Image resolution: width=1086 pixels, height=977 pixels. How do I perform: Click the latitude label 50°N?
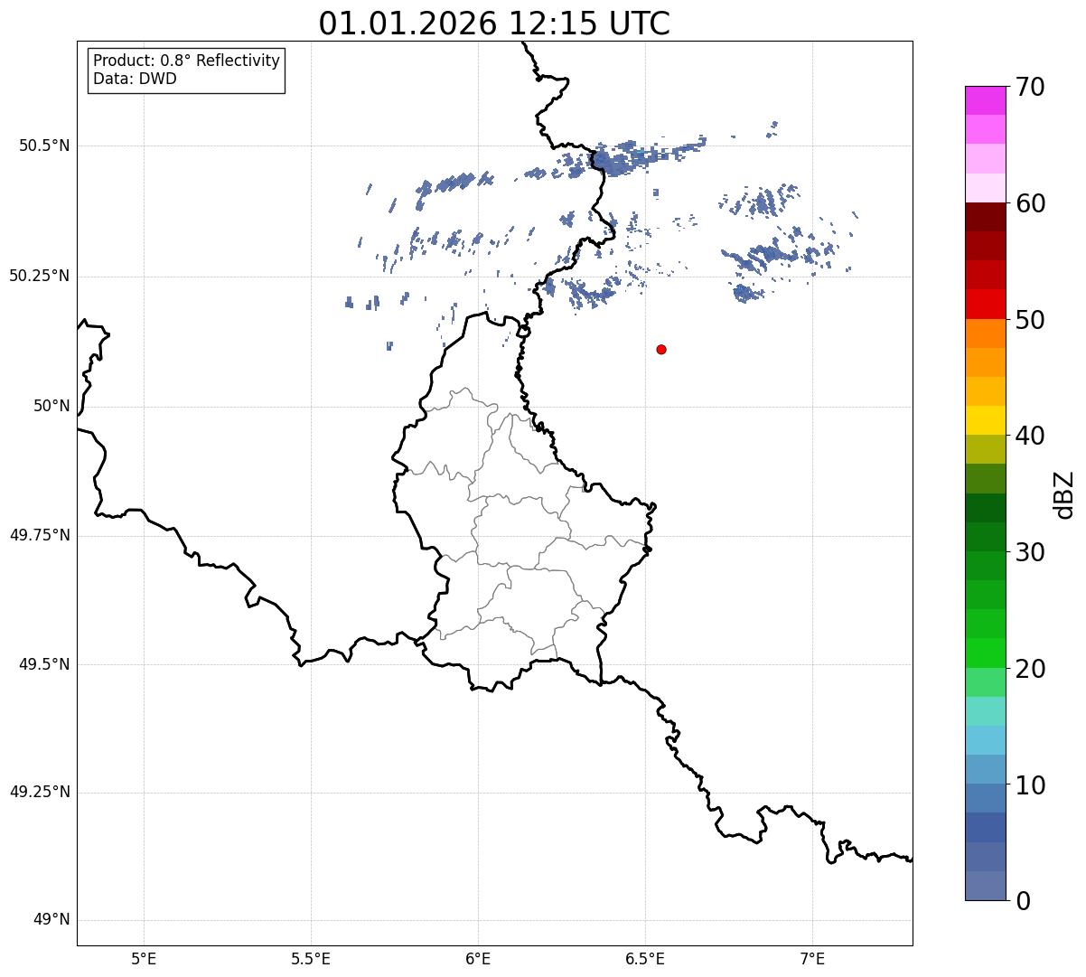click(x=51, y=406)
